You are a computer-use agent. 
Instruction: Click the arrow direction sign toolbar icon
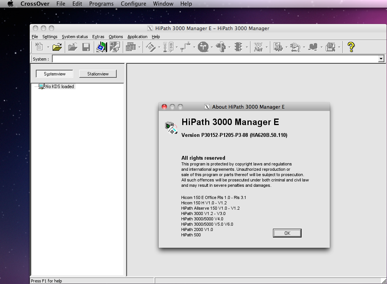pyautogui.click(x=221, y=47)
